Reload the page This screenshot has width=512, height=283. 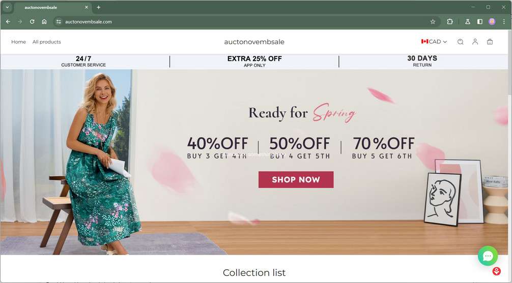tap(32, 21)
